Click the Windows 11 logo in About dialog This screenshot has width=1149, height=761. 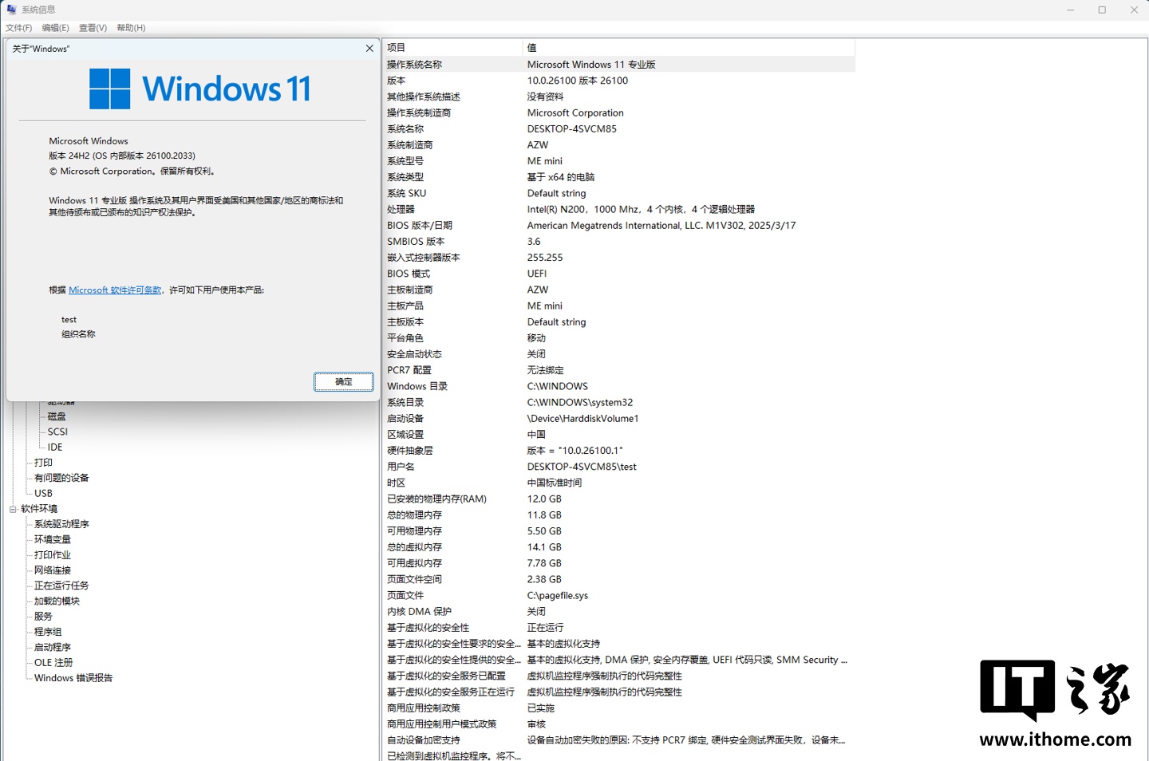pyautogui.click(x=199, y=89)
